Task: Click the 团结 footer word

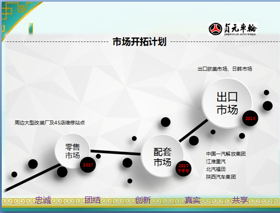Action: [x=93, y=200]
